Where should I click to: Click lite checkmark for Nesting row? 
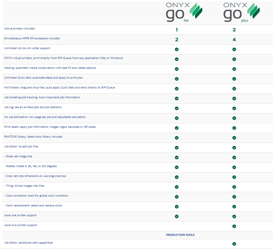(177, 69)
